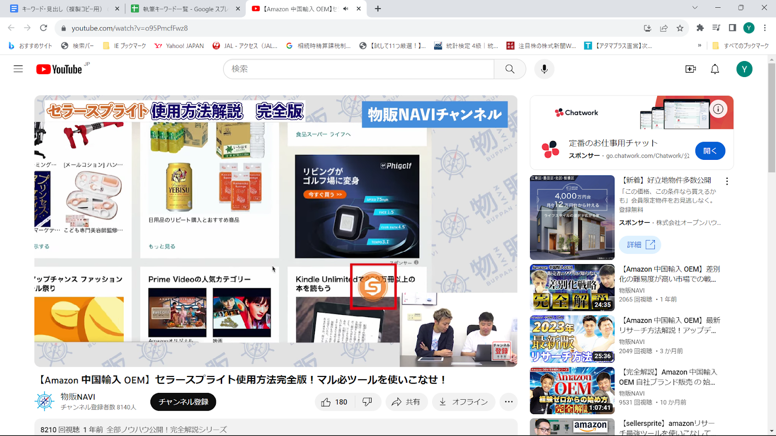This screenshot has height=436, width=776.
Task: Open the share this page icon
Action: tap(664, 28)
